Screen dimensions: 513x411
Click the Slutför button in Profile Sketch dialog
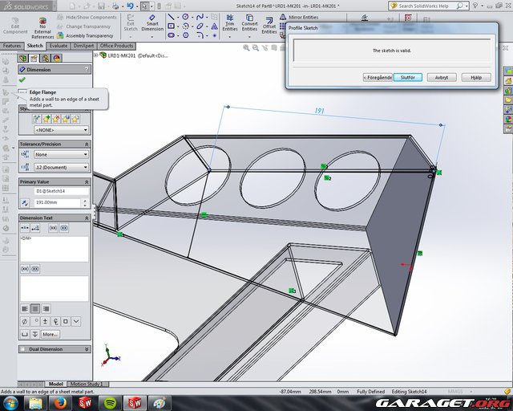[x=407, y=78]
